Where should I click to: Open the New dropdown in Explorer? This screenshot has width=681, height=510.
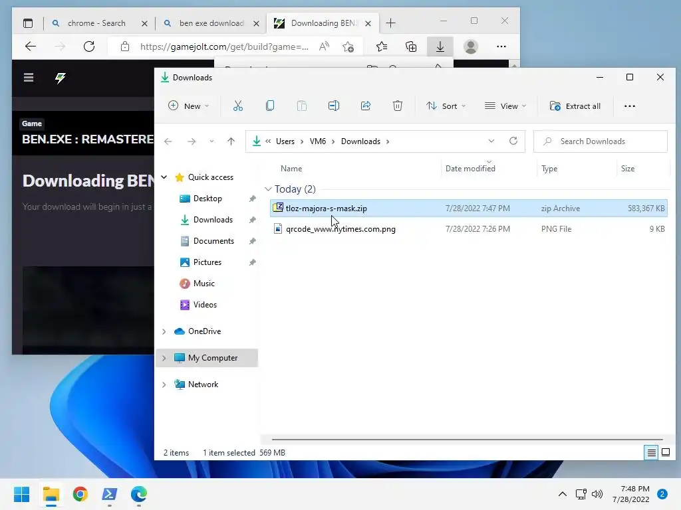coord(188,106)
